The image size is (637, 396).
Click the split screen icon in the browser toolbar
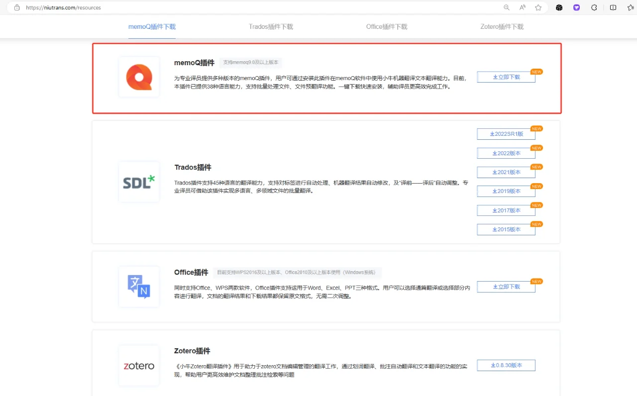pos(613,7)
